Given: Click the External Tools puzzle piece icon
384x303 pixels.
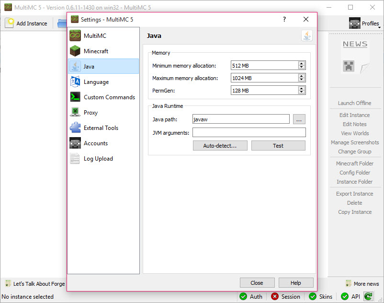Looking at the screenshot, I should click(x=75, y=128).
